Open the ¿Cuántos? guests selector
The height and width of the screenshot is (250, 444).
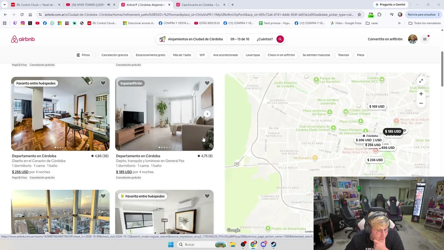(x=265, y=39)
